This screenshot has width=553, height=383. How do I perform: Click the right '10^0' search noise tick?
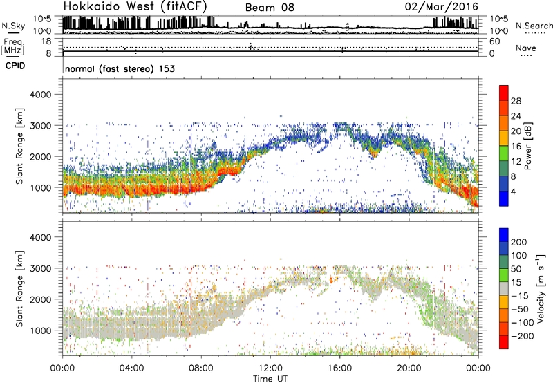pyautogui.click(x=499, y=31)
